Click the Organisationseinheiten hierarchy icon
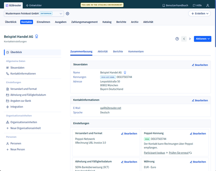The image size is (216, 171). 7,122
